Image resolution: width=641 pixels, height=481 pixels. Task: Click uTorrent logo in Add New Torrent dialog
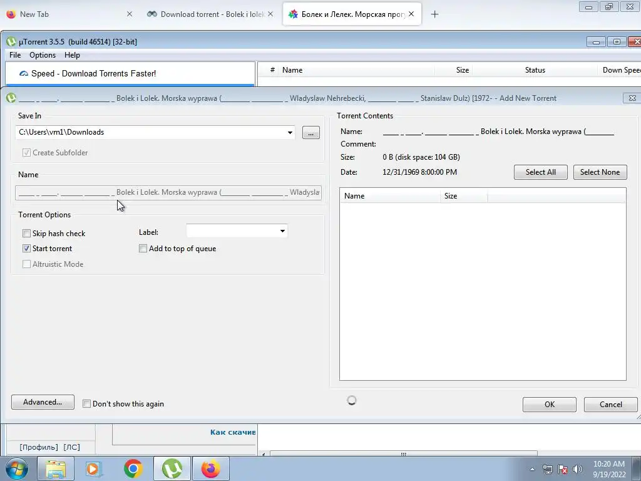click(x=11, y=98)
